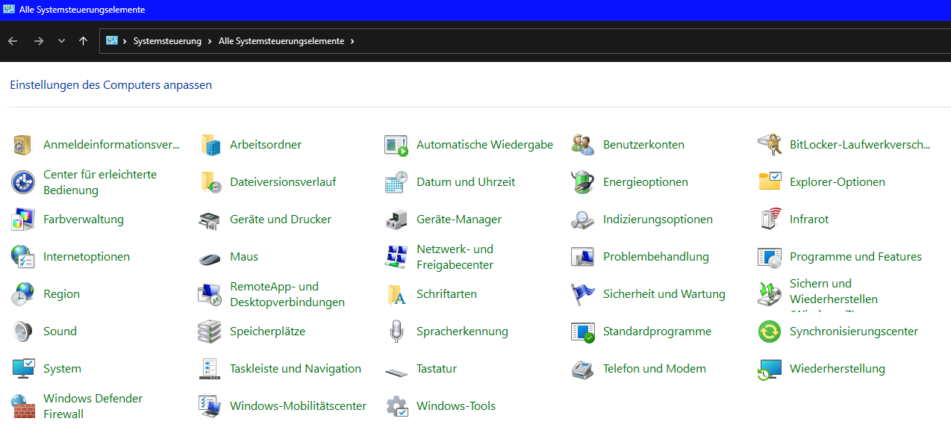Click the Windows Defender Firewall brick icon
Viewport: 951px width, 445px height.
(x=23, y=406)
